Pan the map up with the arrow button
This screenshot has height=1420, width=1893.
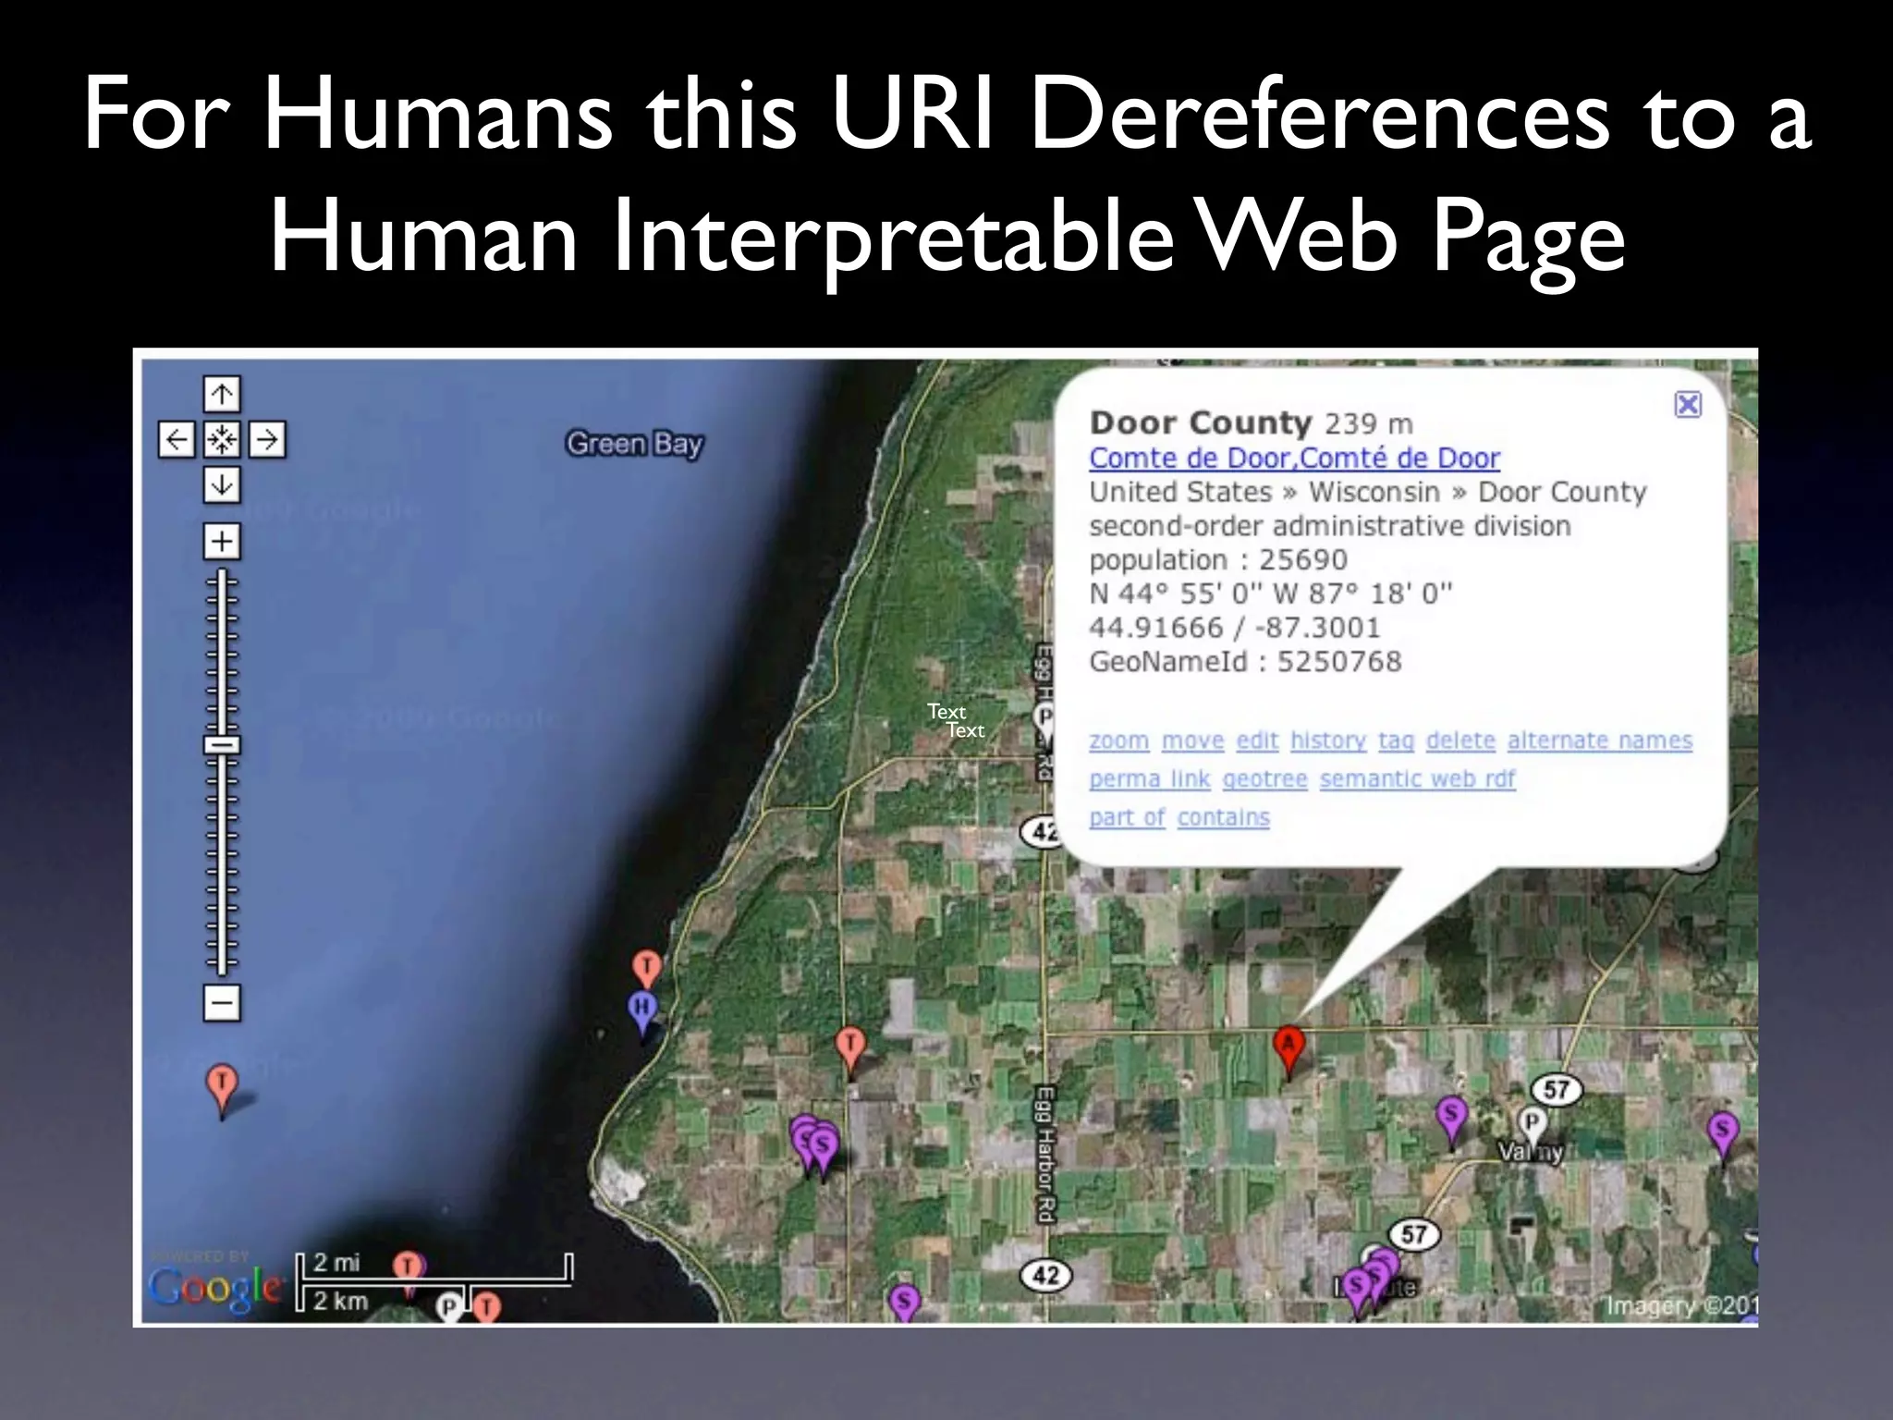(x=222, y=395)
